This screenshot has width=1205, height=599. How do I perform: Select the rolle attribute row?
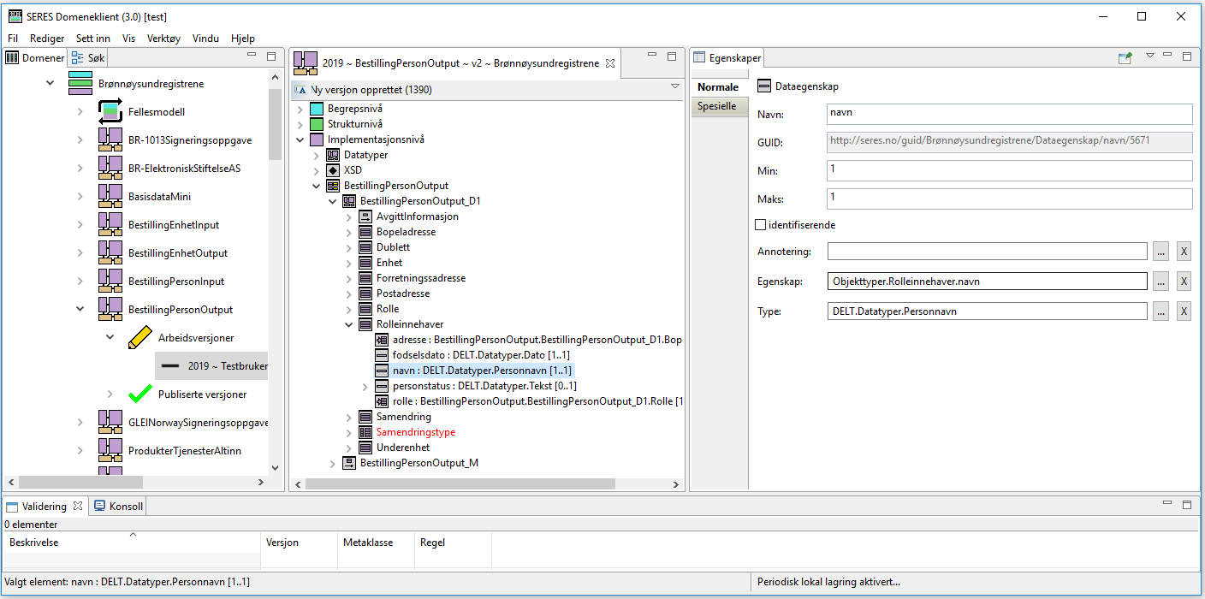click(528, 401)
